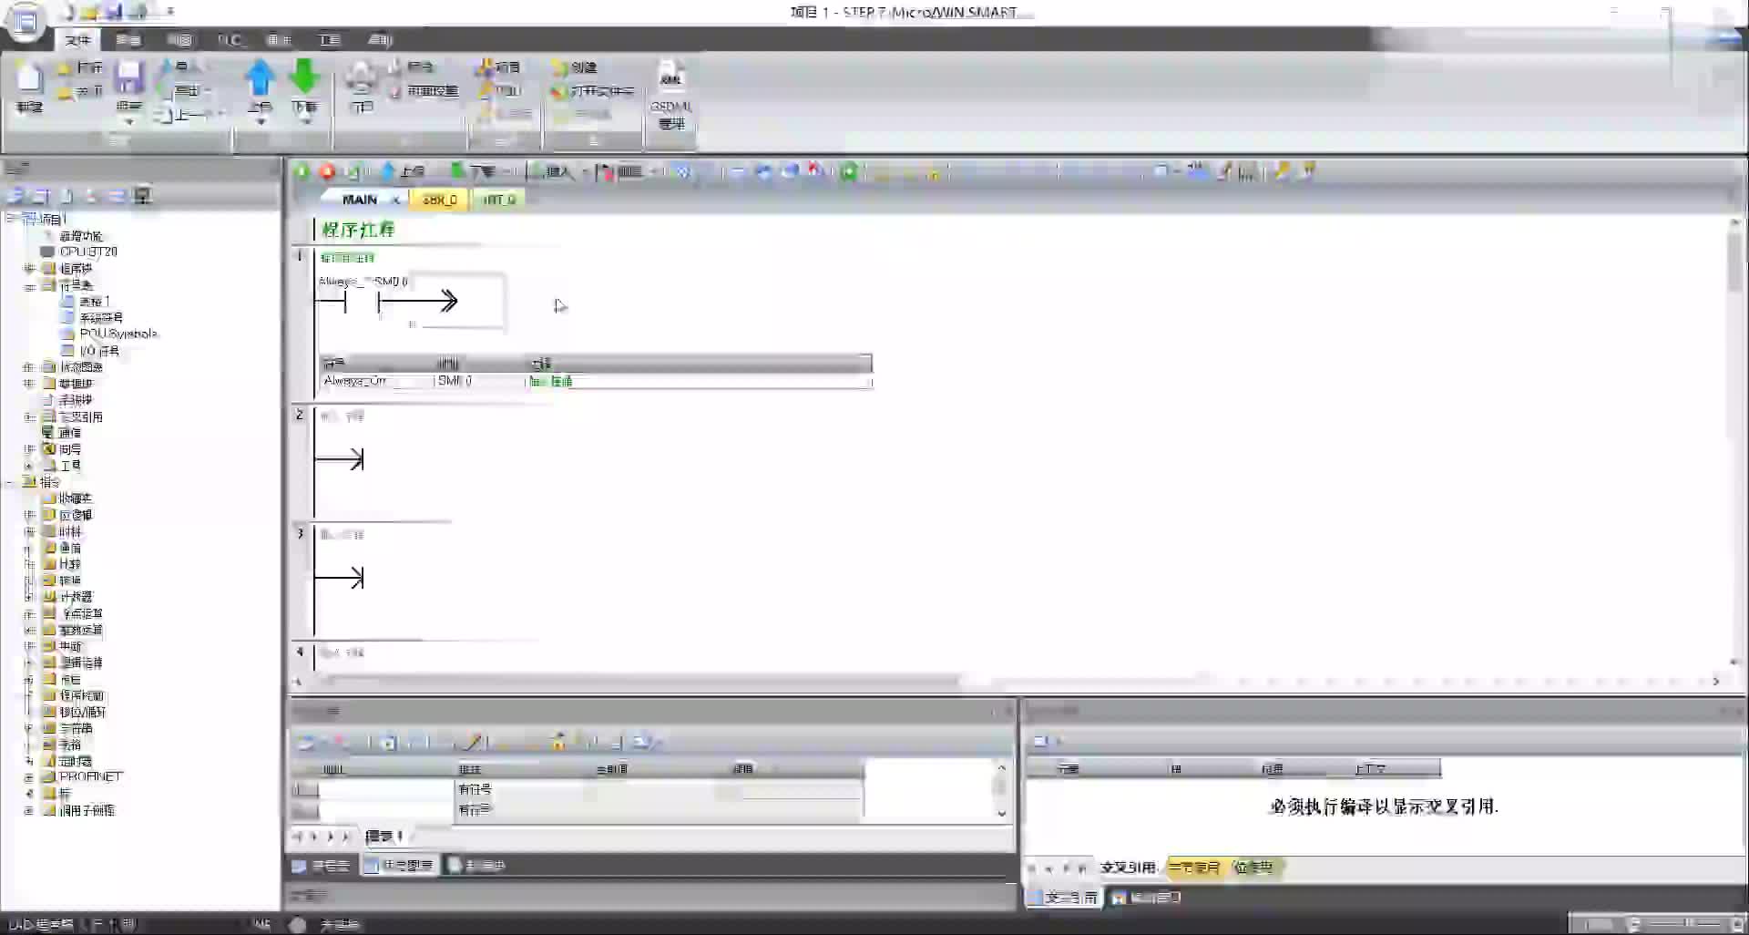Click red STOP icon in editor toolbar
The width and height of the screenshot is (1749, 935).
point(327,171)
